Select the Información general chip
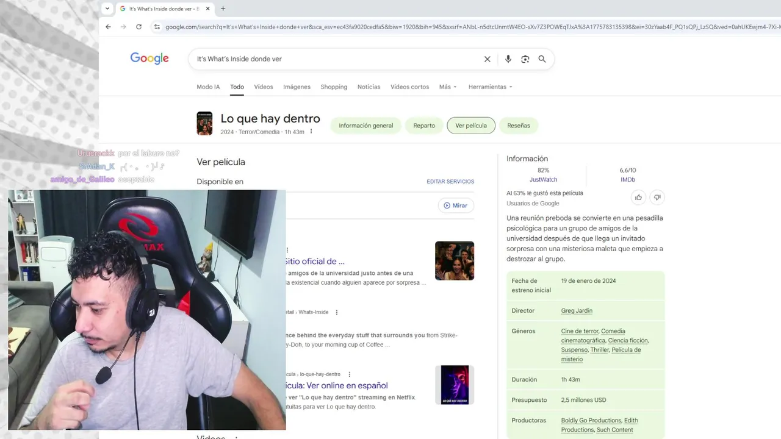 [x=366, y=126]
